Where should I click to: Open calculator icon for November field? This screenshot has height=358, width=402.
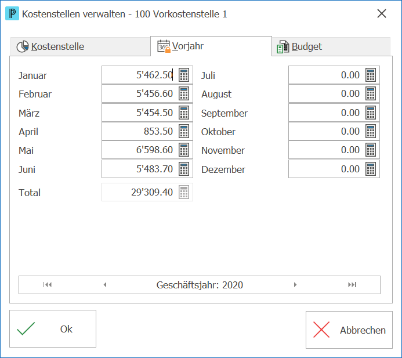click(371, 150)
